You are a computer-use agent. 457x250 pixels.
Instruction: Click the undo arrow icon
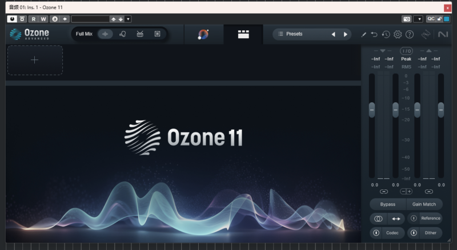point(374,34)
